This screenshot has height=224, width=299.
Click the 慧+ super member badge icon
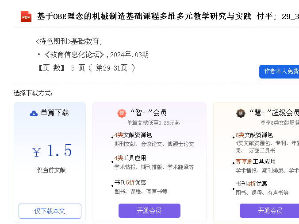(241, 113)
